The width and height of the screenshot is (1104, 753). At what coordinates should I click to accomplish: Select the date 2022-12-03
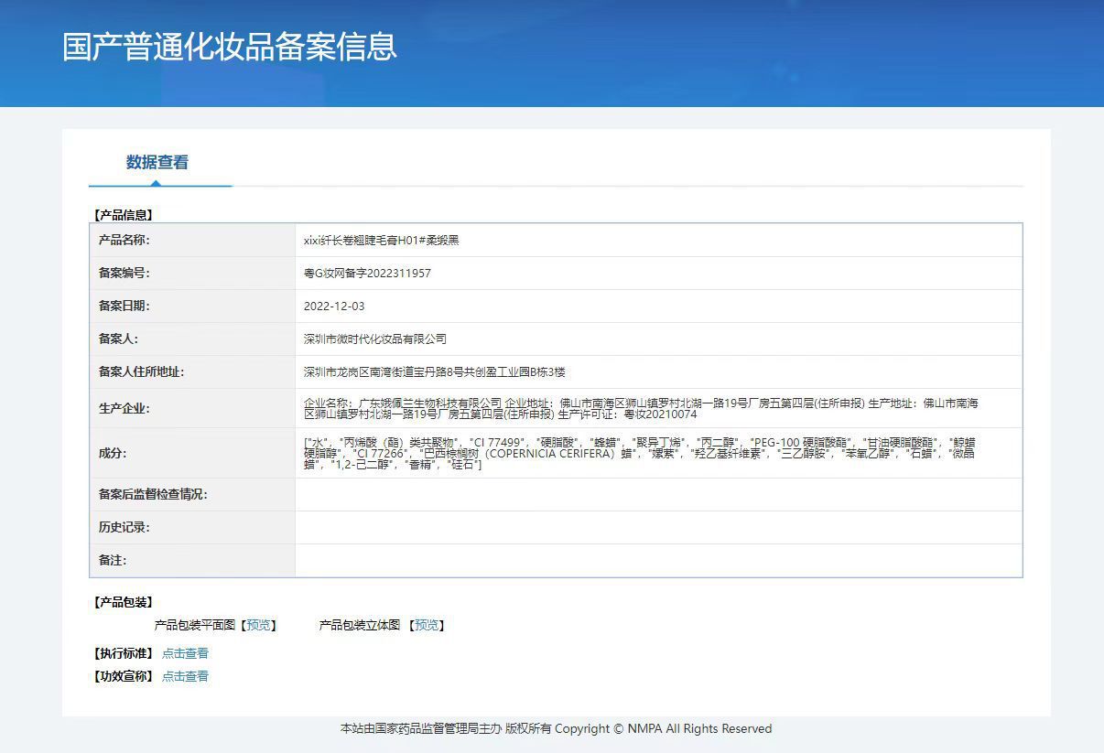(x=334, y=307)
